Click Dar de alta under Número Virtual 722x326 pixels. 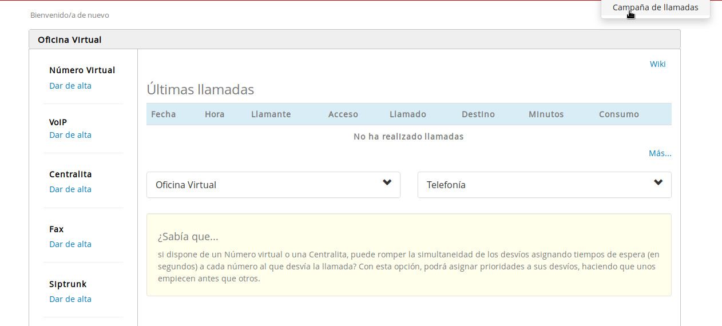[70, 86]
